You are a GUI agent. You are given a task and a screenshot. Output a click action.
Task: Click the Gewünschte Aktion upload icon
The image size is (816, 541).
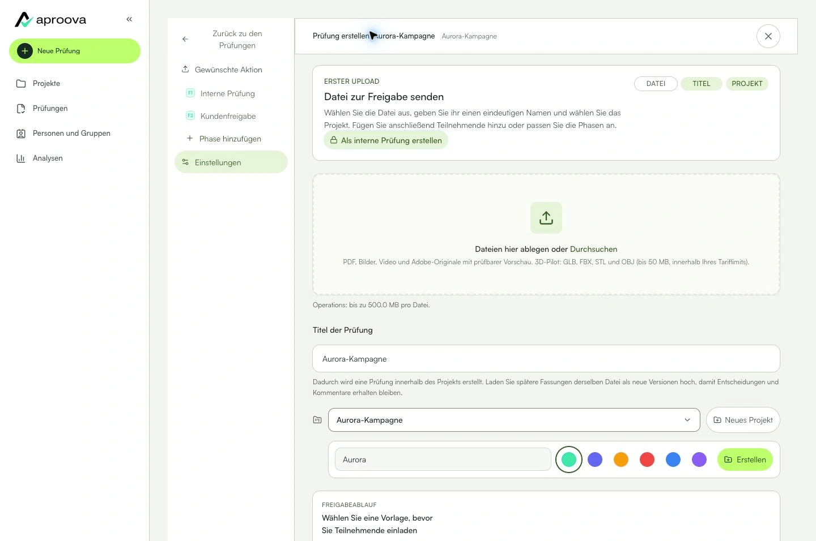(185, 70)
